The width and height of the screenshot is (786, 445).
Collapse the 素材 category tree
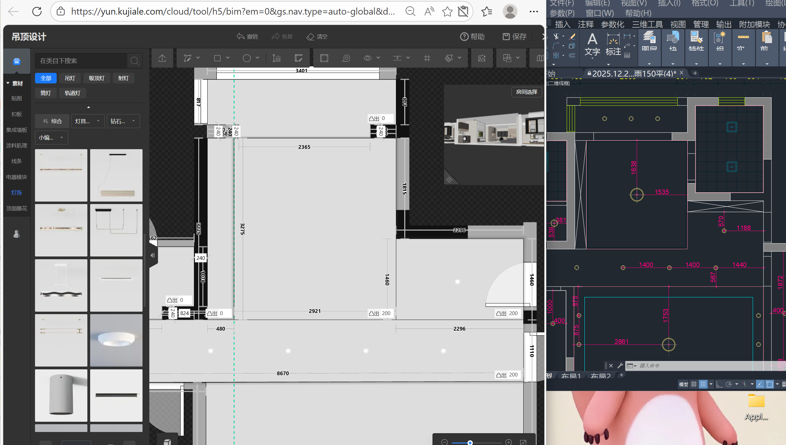point(8,83)
